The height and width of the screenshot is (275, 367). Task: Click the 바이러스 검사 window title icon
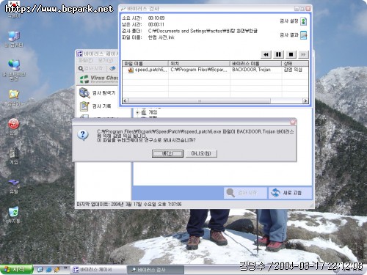coord(123,9)
